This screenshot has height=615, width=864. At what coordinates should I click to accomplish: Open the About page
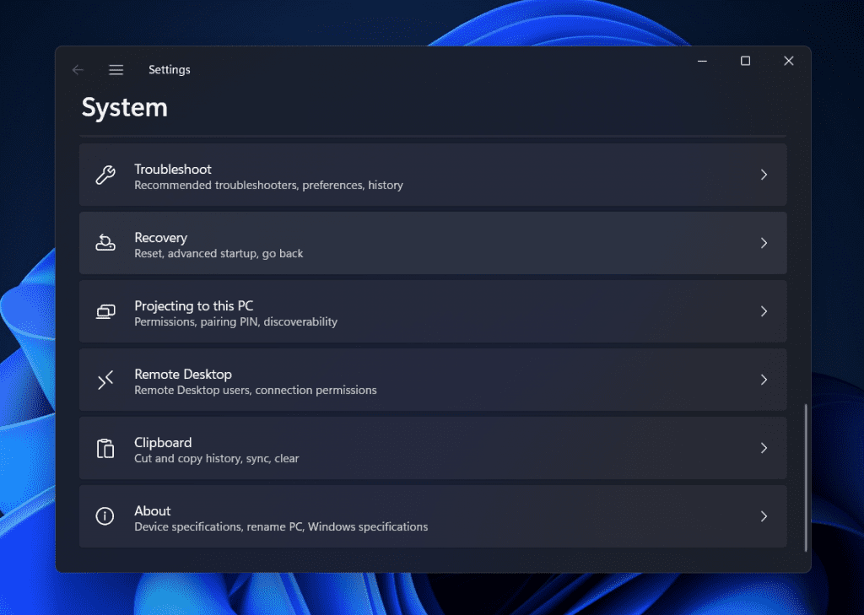click(x=432, y=516)
